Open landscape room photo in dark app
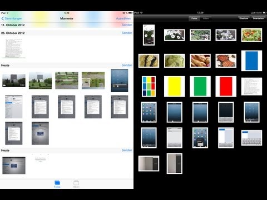 149,163
